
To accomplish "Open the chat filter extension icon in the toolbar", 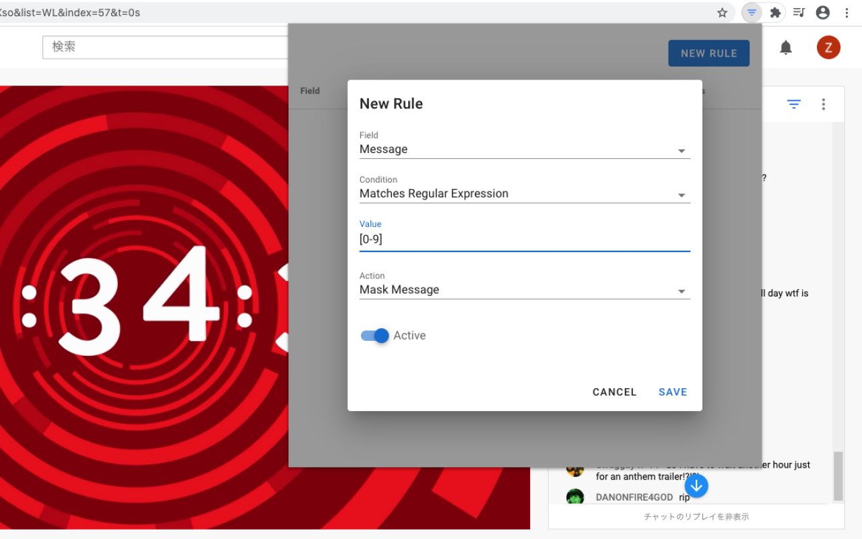I will pos(752,12).
